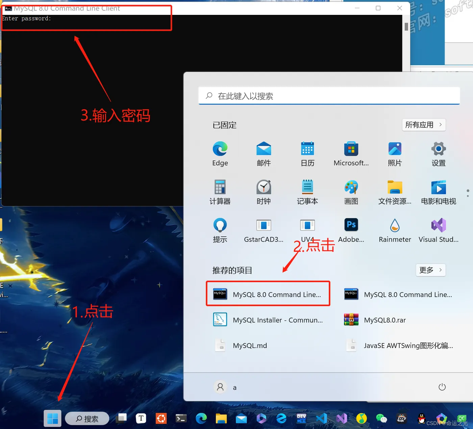Click the MySQL command window scrollbar
Image resolution: width=473 pixels, height=429 pixels.
click(x=406, y=26)
